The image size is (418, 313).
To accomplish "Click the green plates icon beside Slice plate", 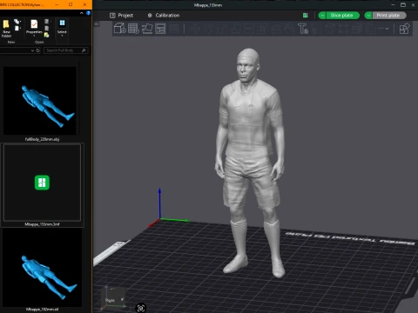I will click(305, 16).
